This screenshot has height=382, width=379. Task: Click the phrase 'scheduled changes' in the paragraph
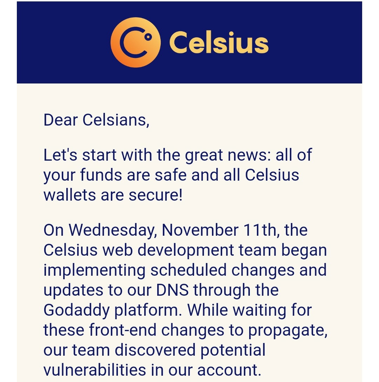tap(222, 271)
